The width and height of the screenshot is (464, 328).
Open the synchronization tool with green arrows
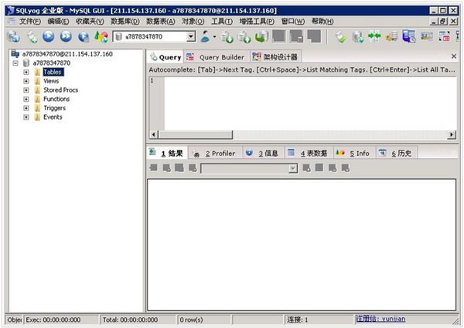coord(374,36)
